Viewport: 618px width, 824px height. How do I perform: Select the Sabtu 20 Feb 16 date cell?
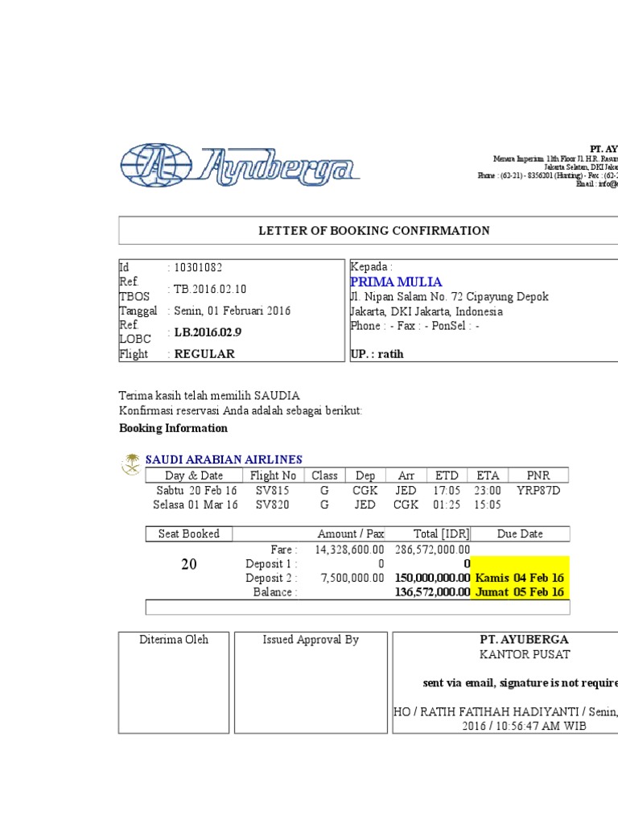tap(196, 490)
